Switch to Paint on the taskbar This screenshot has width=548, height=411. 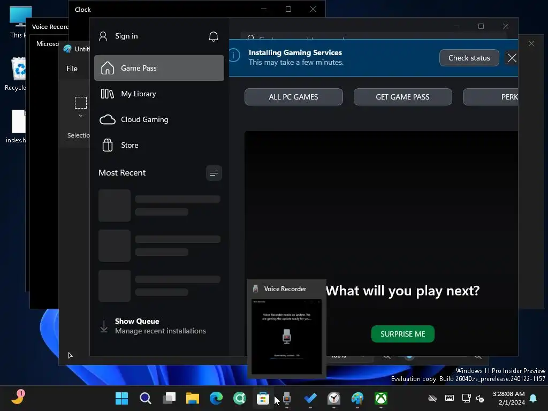pyautogui.click(x=357, y=398)
